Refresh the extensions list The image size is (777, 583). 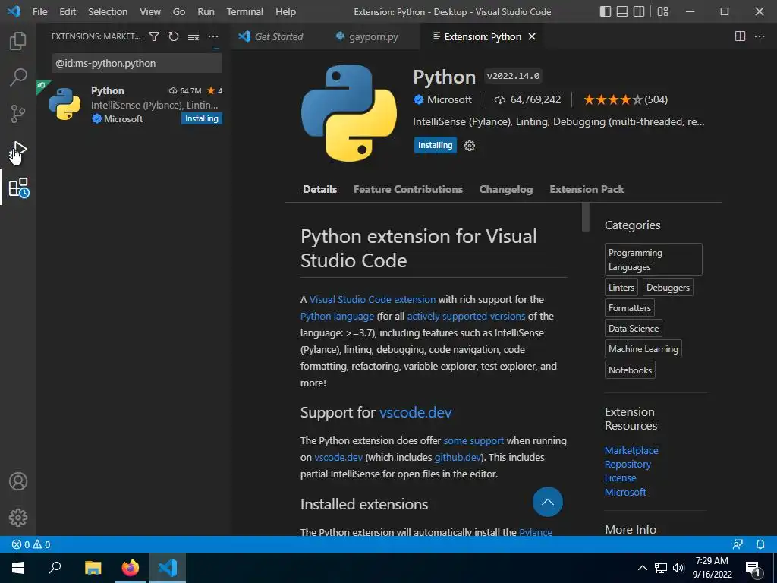click(174, 36)
